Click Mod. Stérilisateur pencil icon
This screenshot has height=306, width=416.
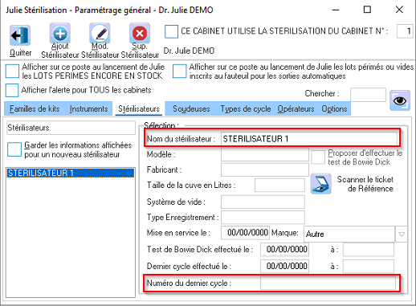[100, 34]
